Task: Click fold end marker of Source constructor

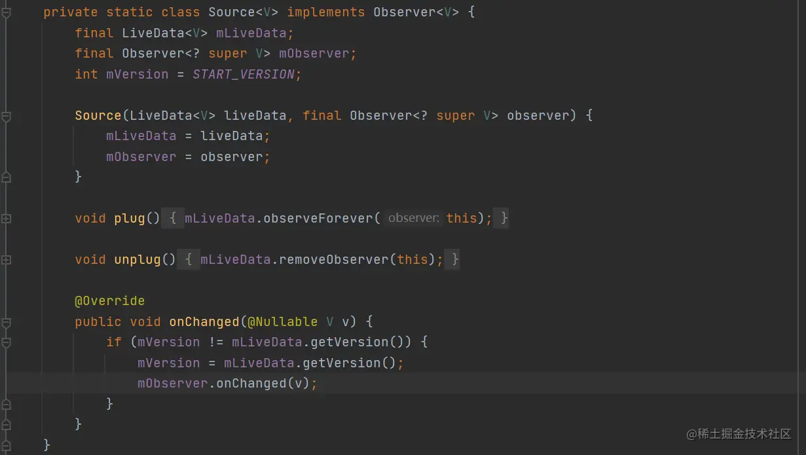Action: tap(7, 177)
